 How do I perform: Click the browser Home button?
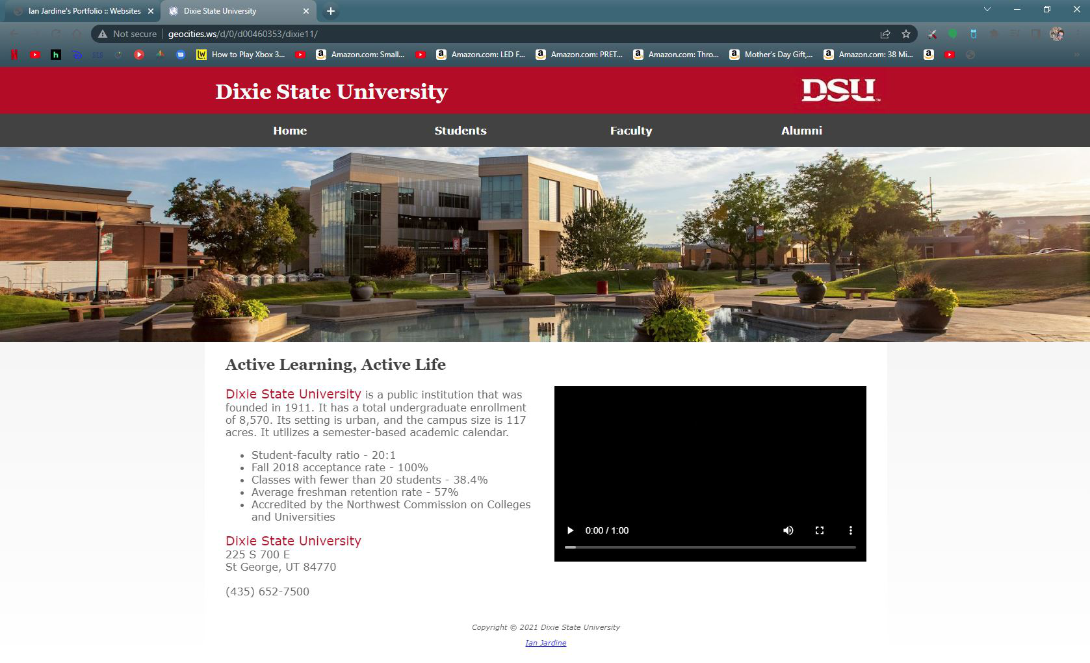(77, 34)
